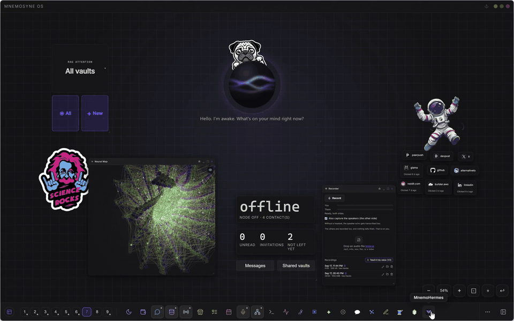Click the Record button in Recorder
The width and height of the screenshot is (514, 321).
coord(335,198)
